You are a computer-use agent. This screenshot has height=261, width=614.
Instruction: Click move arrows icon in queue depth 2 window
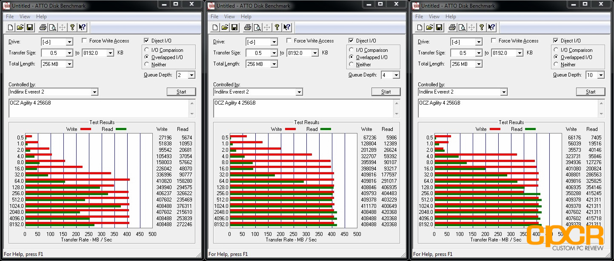[62, 28]
